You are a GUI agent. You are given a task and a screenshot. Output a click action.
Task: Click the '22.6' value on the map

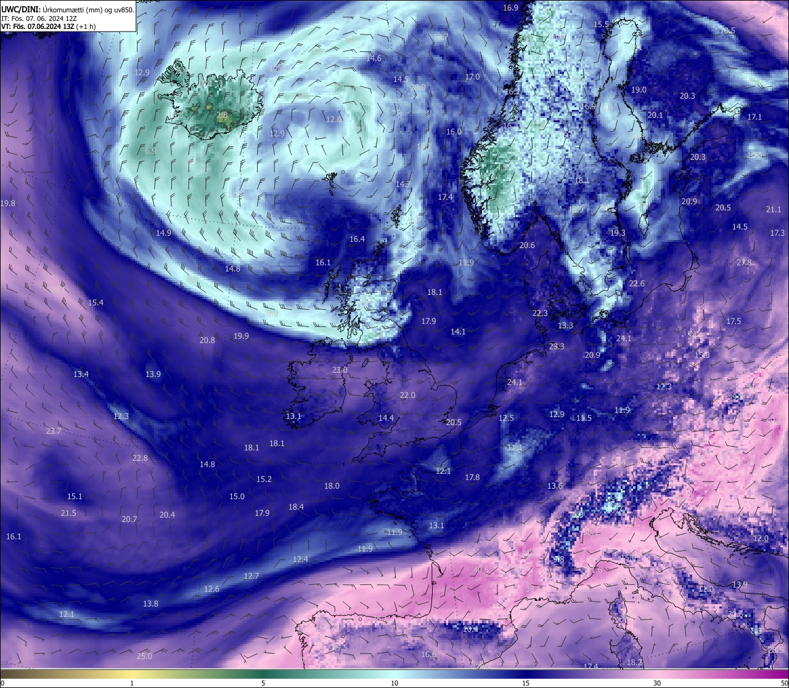[637, 284]
